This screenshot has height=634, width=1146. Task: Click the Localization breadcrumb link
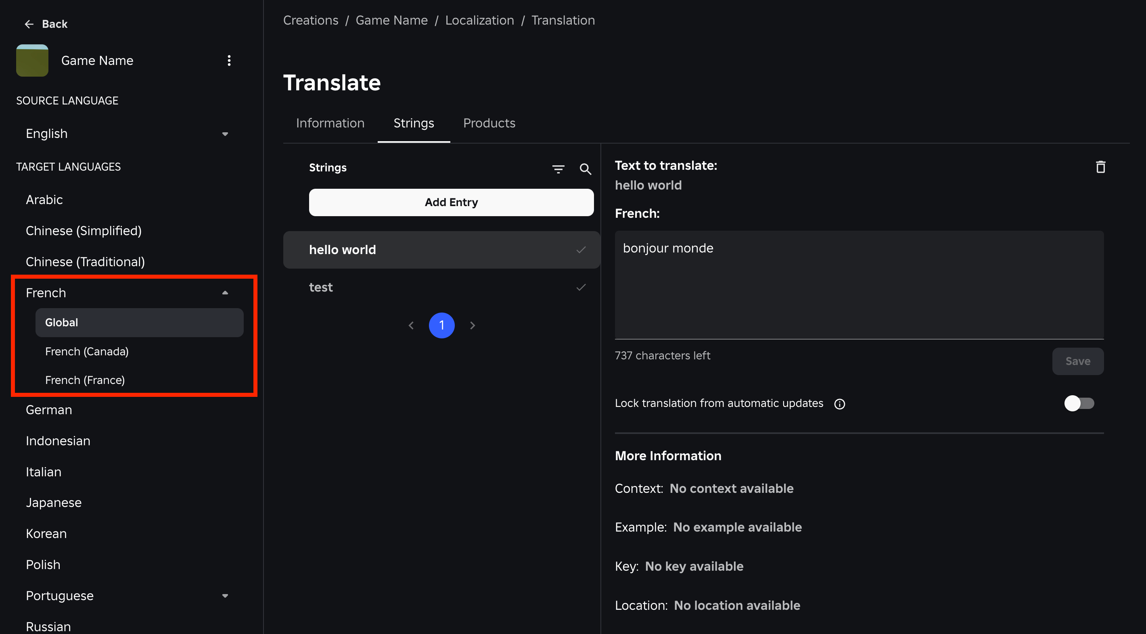(479, 21)
